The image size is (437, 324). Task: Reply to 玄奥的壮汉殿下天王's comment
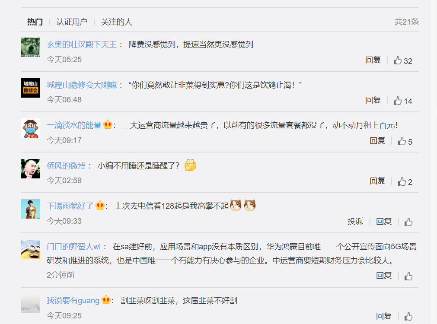(x=373, y=60)
